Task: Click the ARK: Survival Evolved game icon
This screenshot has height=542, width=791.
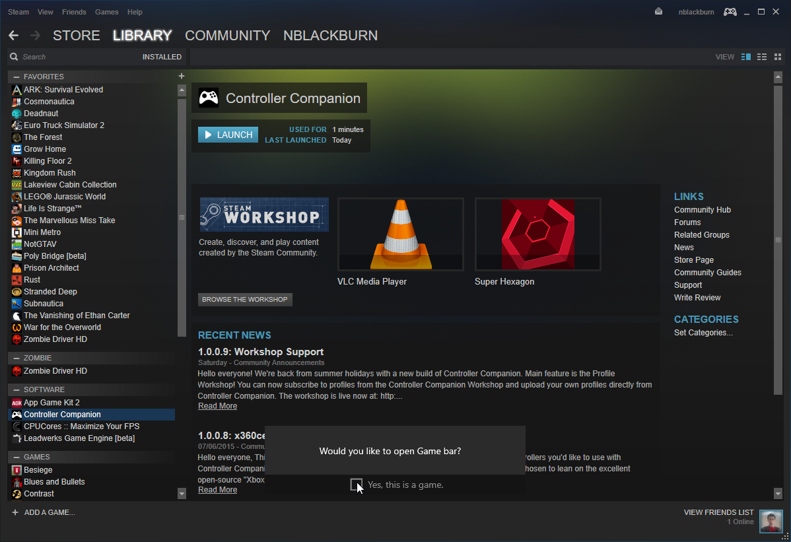Action: point(17,90)
